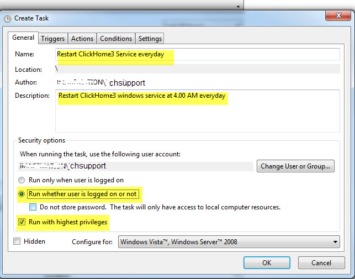Image resolution: width=355 pixels, height=279 pixels.
Task: Uncheck Run with highest privileges
Action: pyautogui.click(x=22, y=222)
